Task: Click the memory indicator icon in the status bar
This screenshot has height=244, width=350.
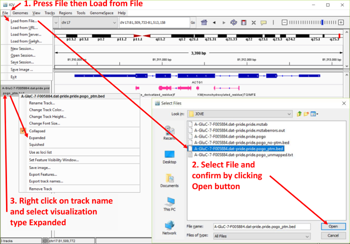Action: (x=45, y=241)
